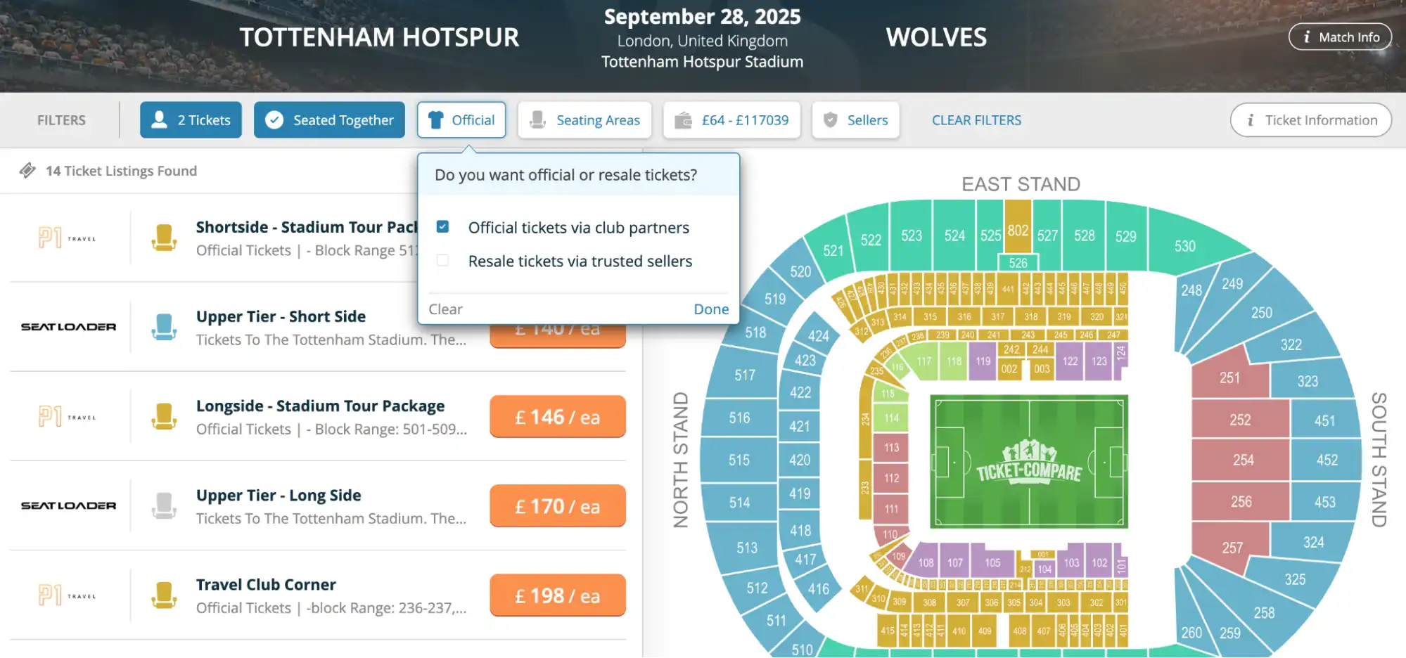The image size is (1406, 658).
Task: Open Ticket Information
Action: pos(1310,120)
